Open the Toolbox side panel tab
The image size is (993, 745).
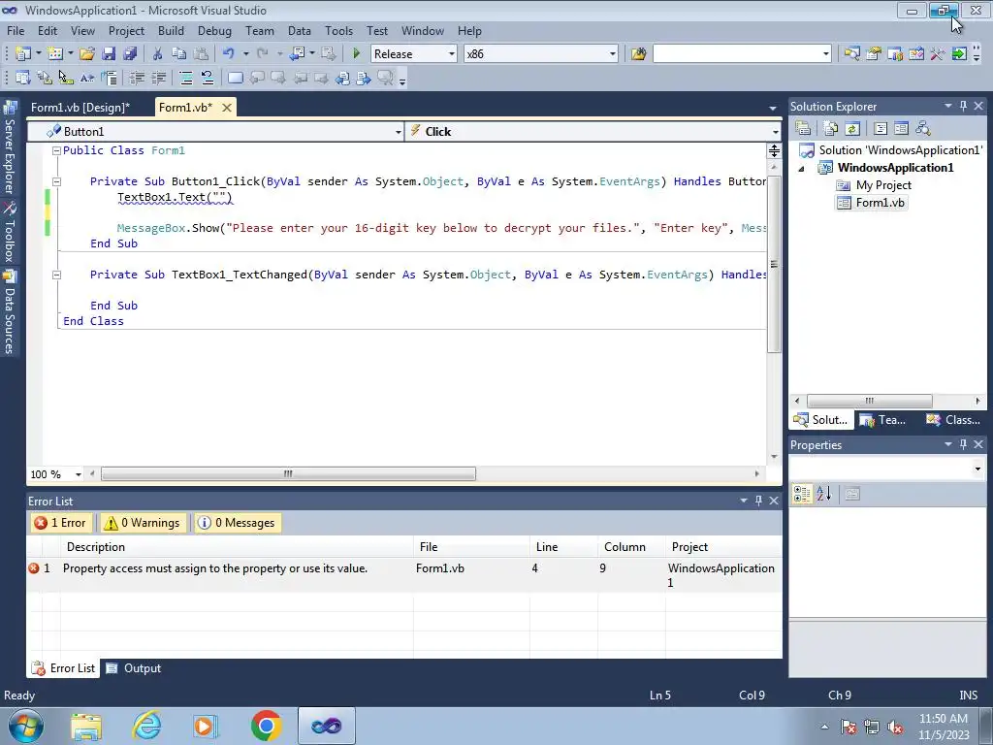pyautogui.click(x=10, y=231)
